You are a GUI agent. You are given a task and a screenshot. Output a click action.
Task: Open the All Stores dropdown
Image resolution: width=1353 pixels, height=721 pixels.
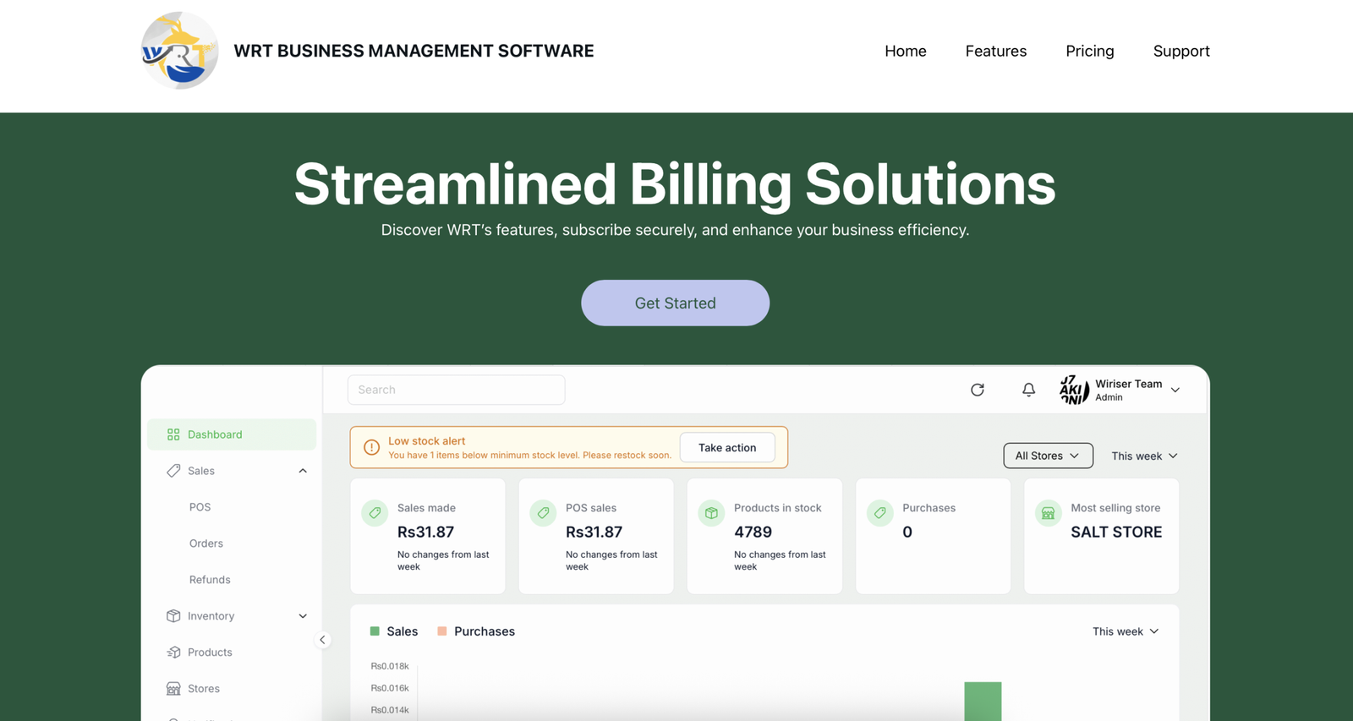coord(1047,456)
